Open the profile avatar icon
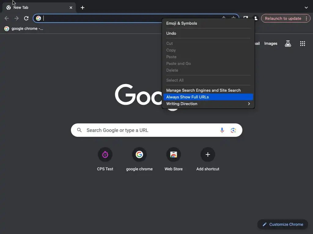 click(256, 18)
